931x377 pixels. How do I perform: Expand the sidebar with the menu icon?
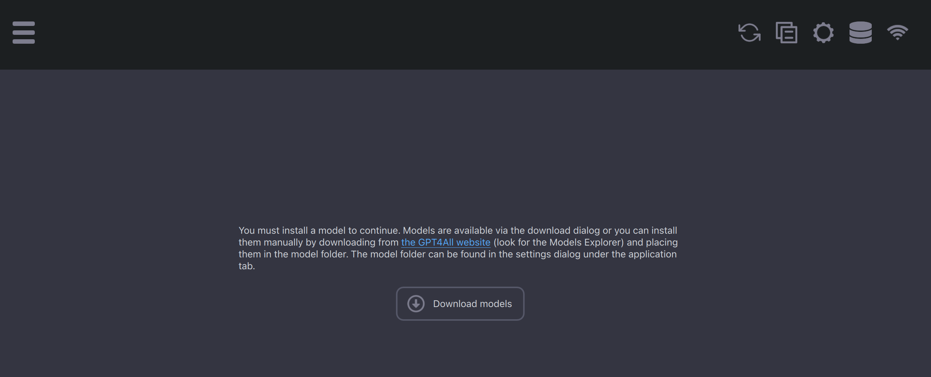(23, 33)
